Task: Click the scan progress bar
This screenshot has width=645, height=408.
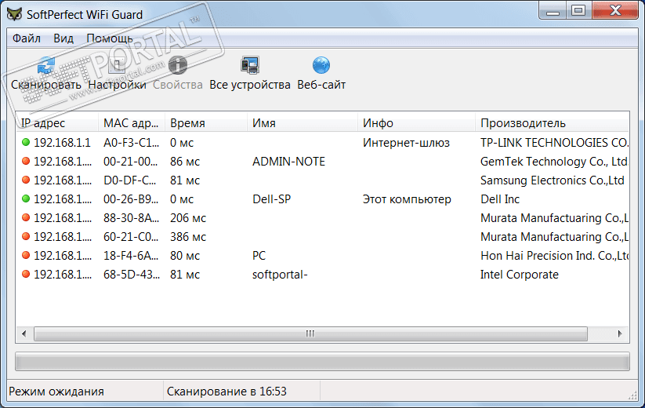Action: 322,361
